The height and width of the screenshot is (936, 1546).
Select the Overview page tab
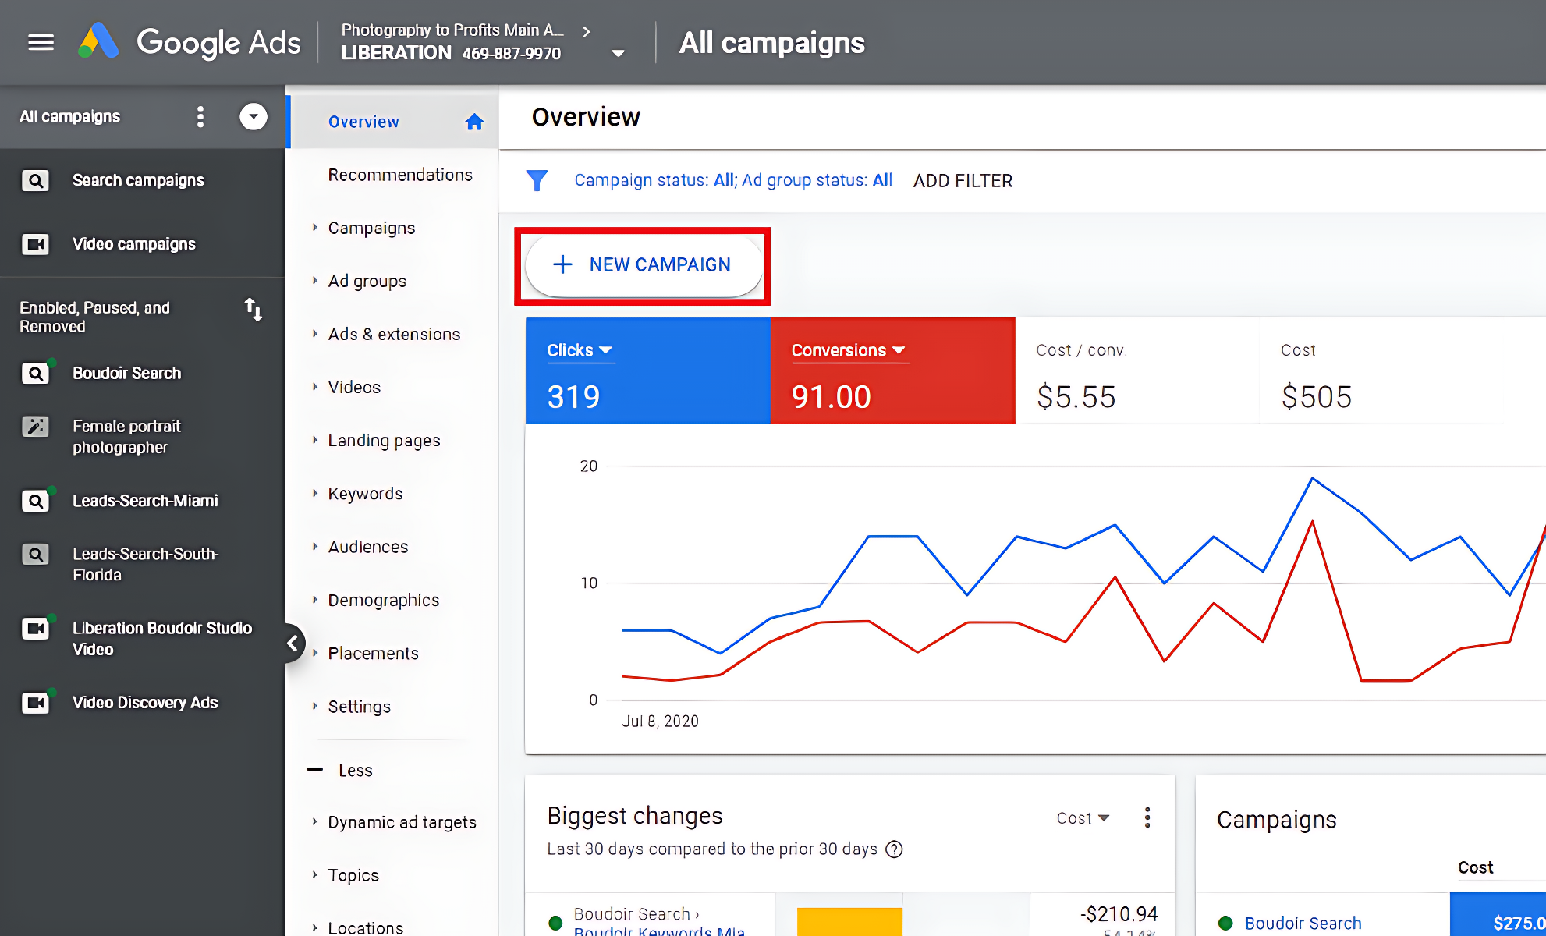393,122
